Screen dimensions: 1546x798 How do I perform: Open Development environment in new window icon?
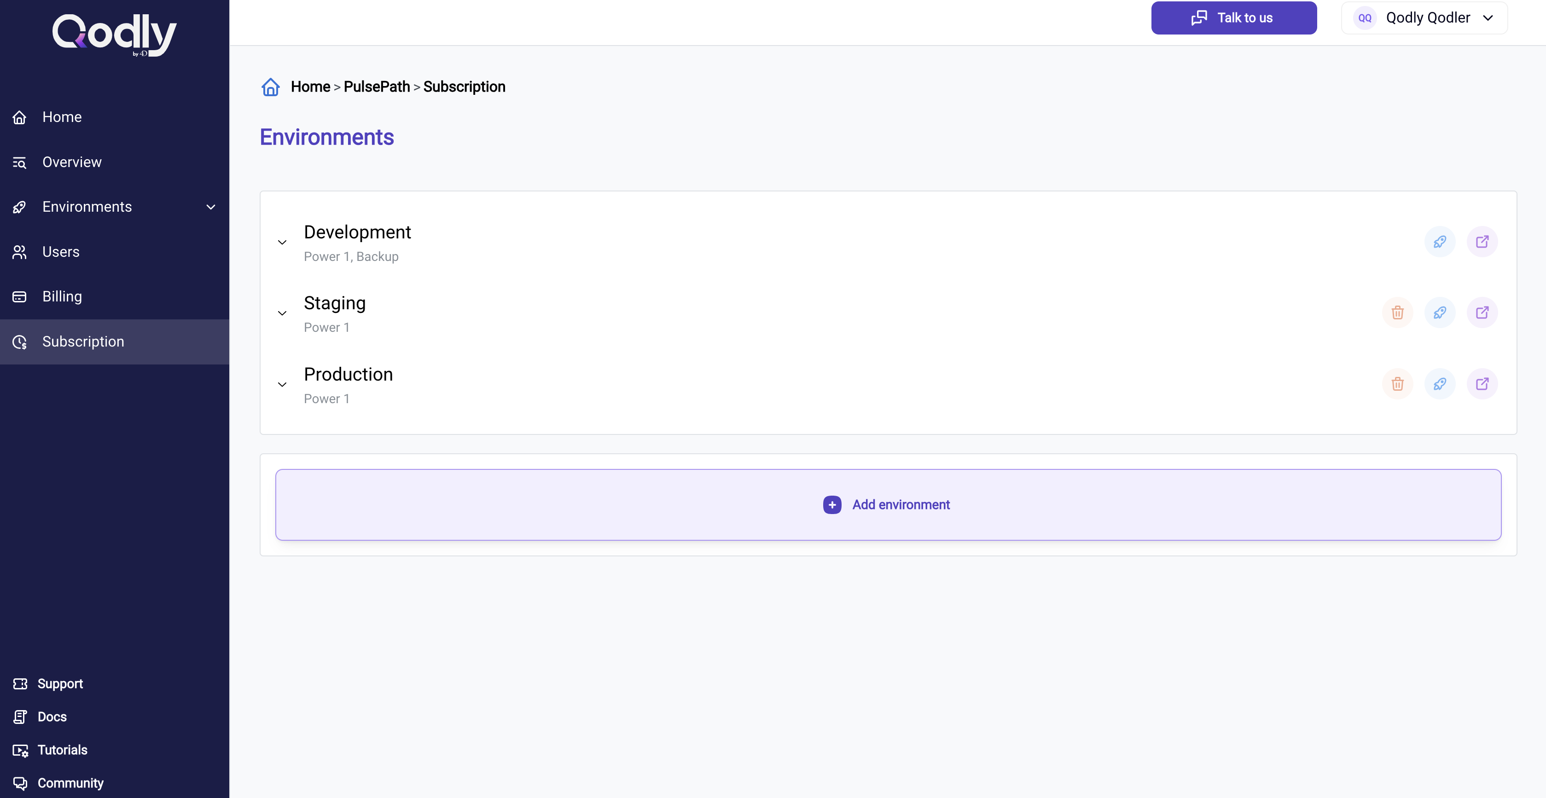click(1482, 242)
